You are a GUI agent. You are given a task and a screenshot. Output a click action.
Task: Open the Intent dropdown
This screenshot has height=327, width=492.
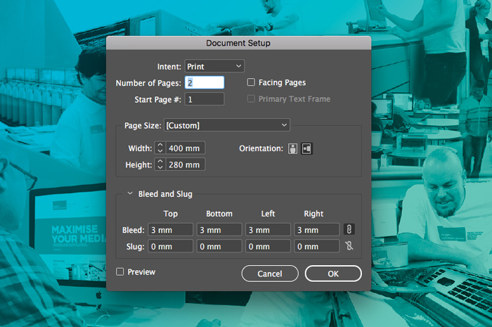(x=214, y=66)
